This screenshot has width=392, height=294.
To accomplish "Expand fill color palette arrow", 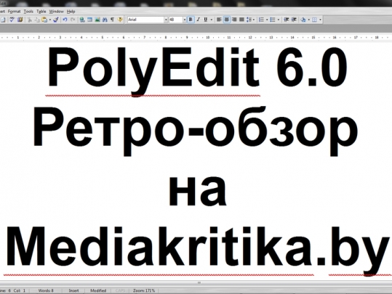I will coord(309,20).
